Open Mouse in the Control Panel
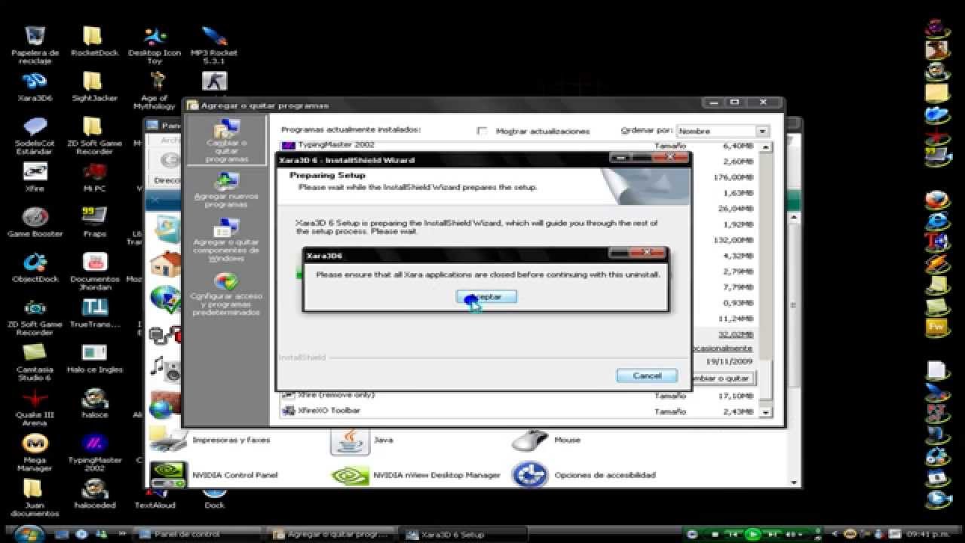The width and height of the screenshot is (965, 543). tap(547, 440)
